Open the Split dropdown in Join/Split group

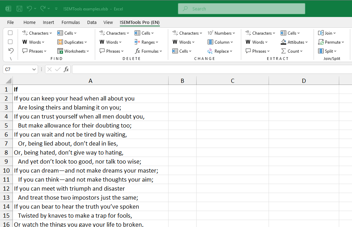click(328, 51)
